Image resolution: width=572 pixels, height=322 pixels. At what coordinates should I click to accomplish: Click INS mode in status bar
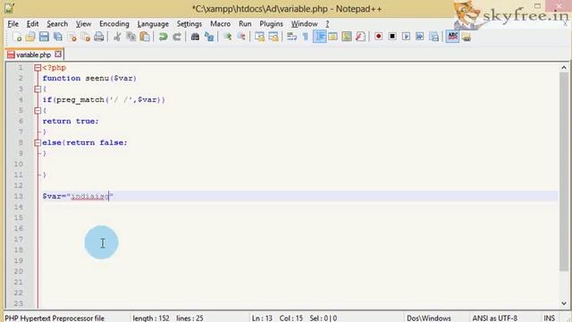pyautogui.click(x=549, y=318)
